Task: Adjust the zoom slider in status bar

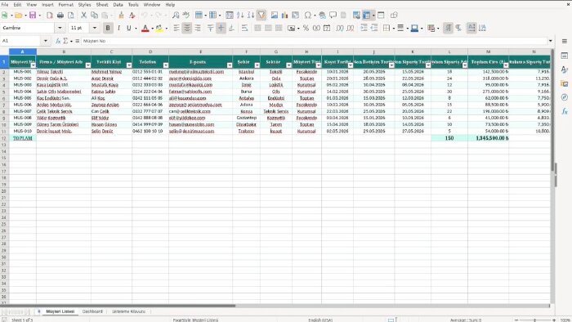Action: (534, 320)
